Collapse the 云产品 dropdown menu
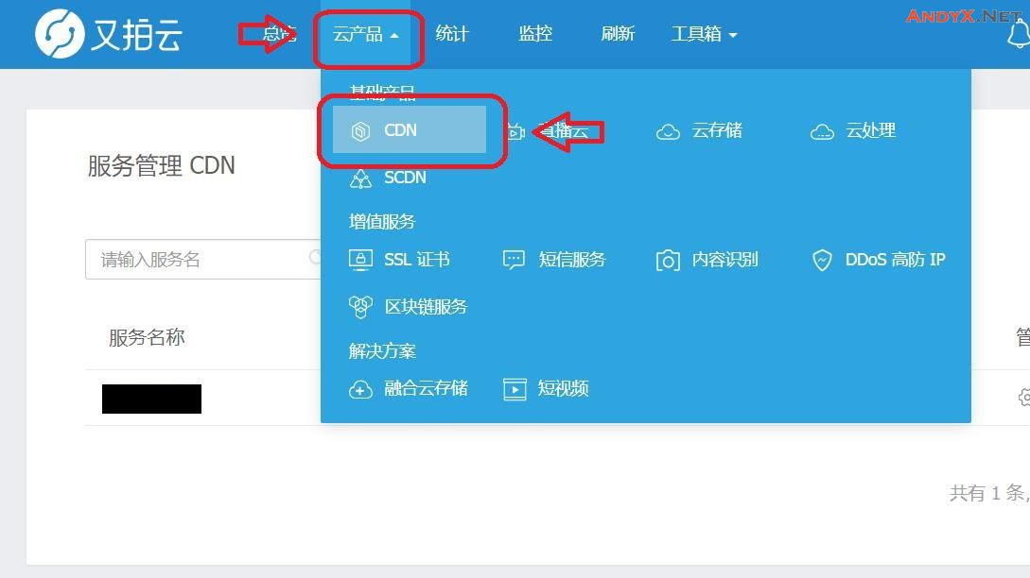 tap(366, 34)
